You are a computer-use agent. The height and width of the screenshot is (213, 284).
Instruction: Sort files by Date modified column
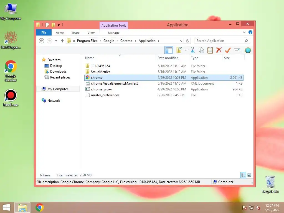(x=172, y=58)
